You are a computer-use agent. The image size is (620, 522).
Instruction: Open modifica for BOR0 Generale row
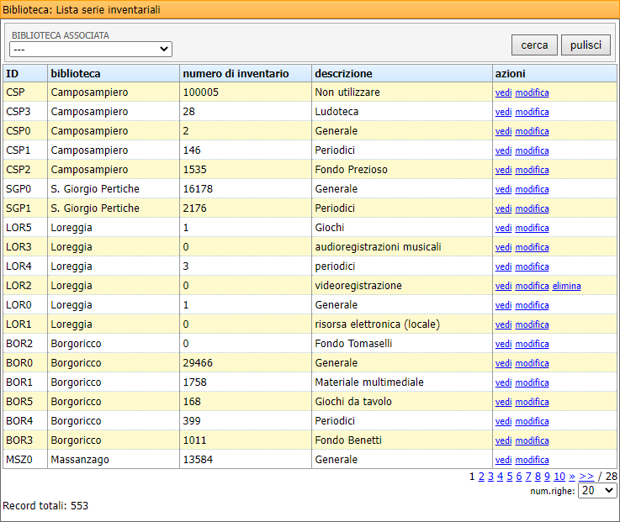coord(532,363)
